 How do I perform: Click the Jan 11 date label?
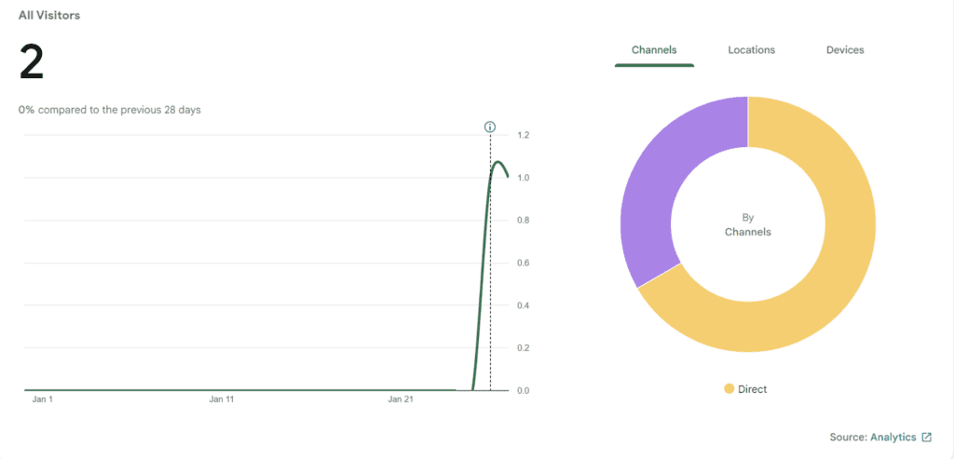click(222, 399)
